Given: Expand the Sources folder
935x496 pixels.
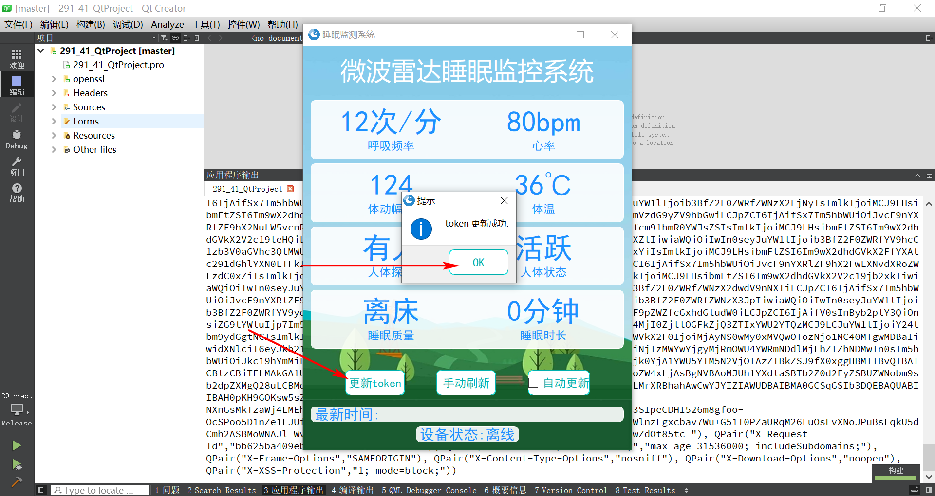Looking at the screenshot, I should click(x=54, y=107).
